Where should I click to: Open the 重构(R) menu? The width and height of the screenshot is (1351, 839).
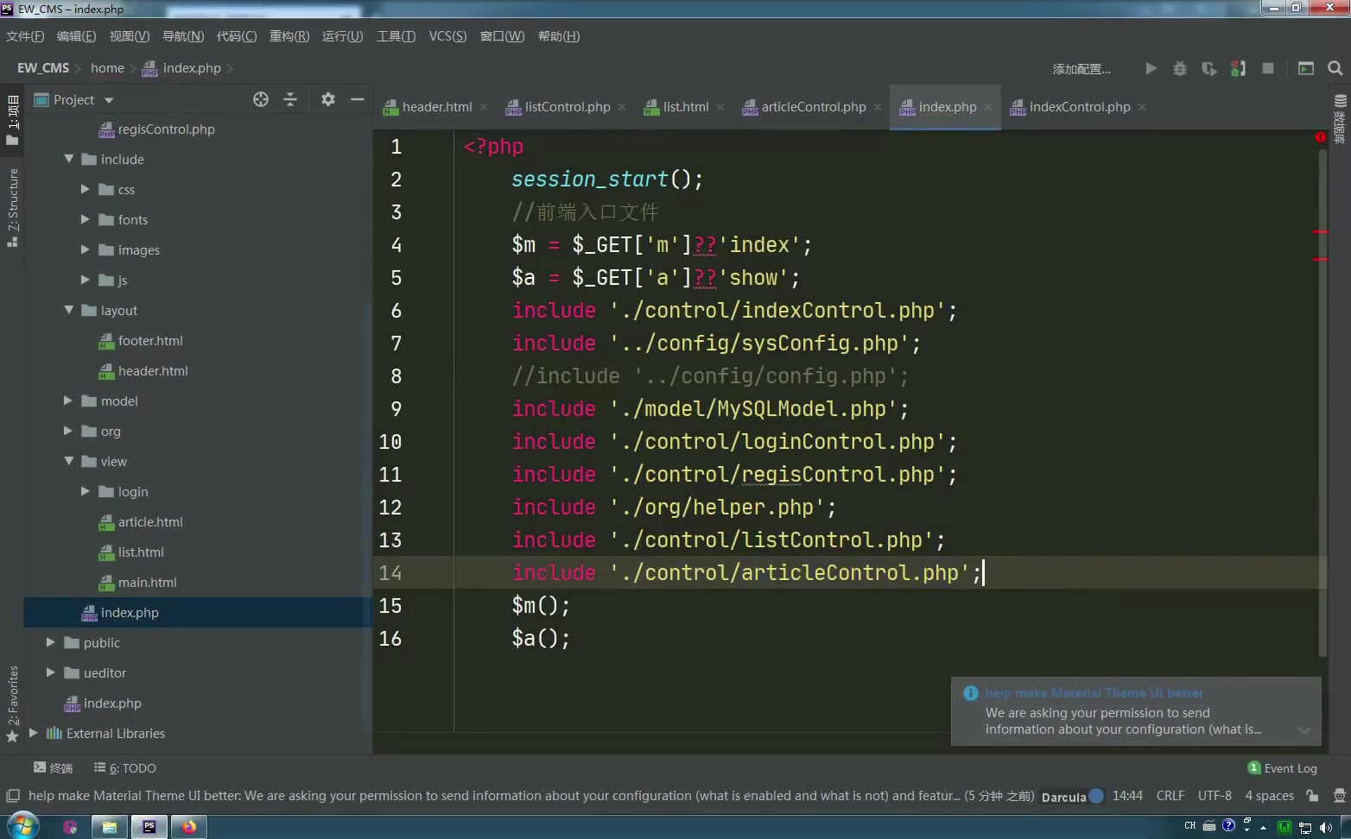(x=289, y=36)
